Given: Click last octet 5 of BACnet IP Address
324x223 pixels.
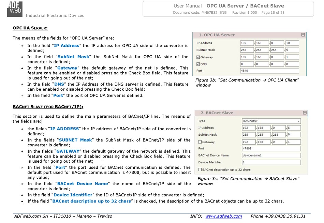Looking at the screenshot, I should [x=294, y=128].
